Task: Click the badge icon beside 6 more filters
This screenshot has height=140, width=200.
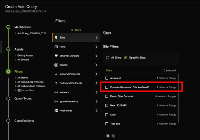Action: (x=19, y=90)
